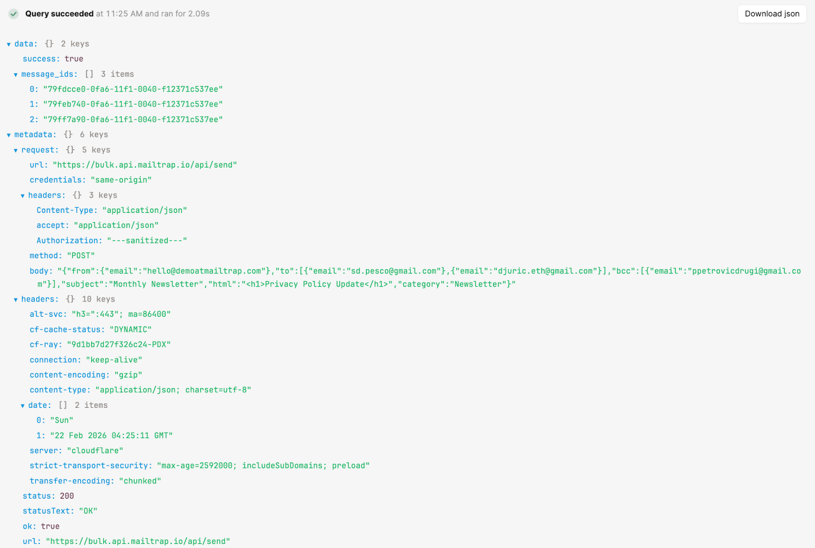Click the Authorization sanitized value
815x548 pixels.
click(147, 240)
